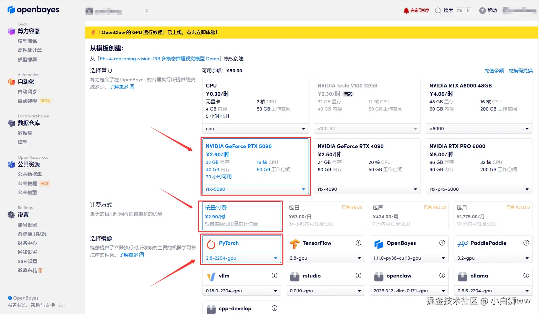The width and height of the screenshot is (539, 314).
Task: Click the PaddlePaddle logo icon
Action: pyautogui.click(x=463, y=244)
